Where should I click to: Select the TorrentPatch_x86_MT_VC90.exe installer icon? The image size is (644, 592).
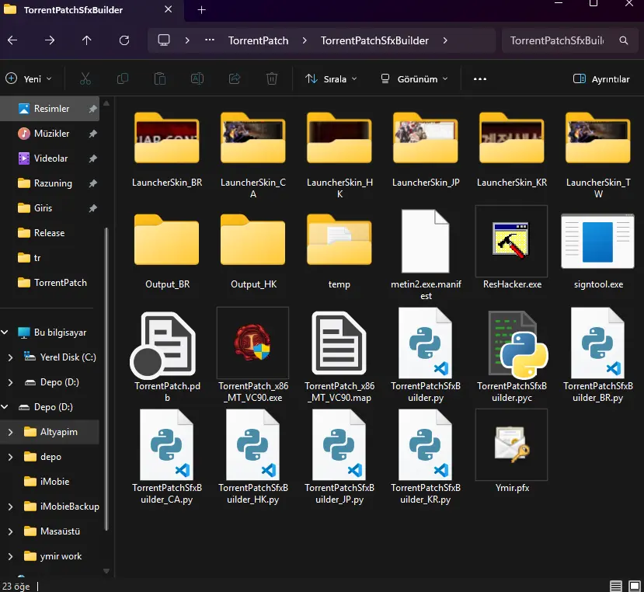(x=252, y=343)
